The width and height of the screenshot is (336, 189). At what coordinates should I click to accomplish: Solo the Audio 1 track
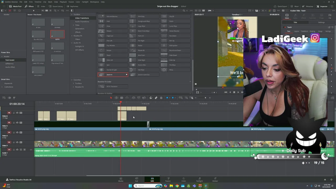click(21, 150)
